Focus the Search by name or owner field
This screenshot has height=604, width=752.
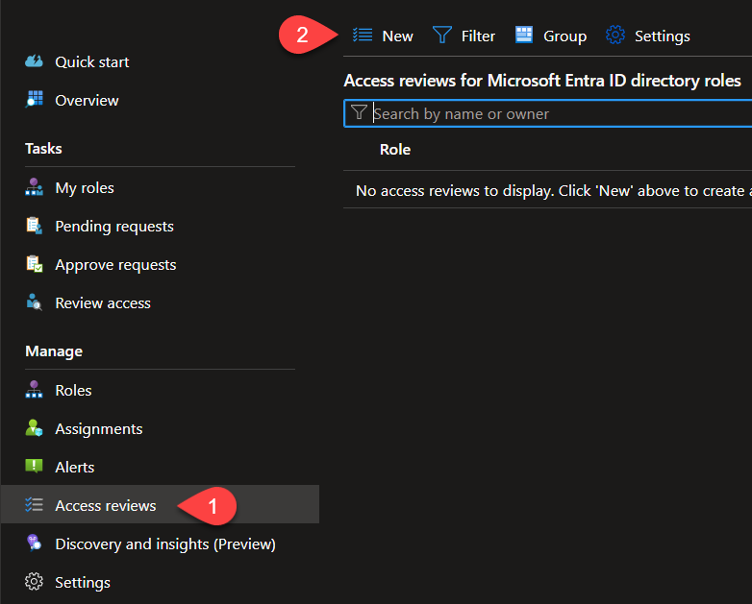point(548,113)
